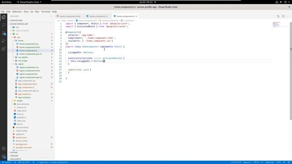This screenshot has width=292, height=164.
Task: Open the Source Control view
Action: pos(4,33)
